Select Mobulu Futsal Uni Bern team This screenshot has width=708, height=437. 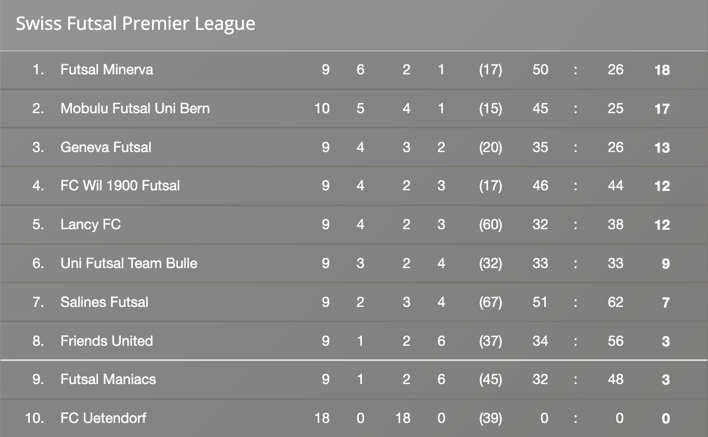click(135, 108)
